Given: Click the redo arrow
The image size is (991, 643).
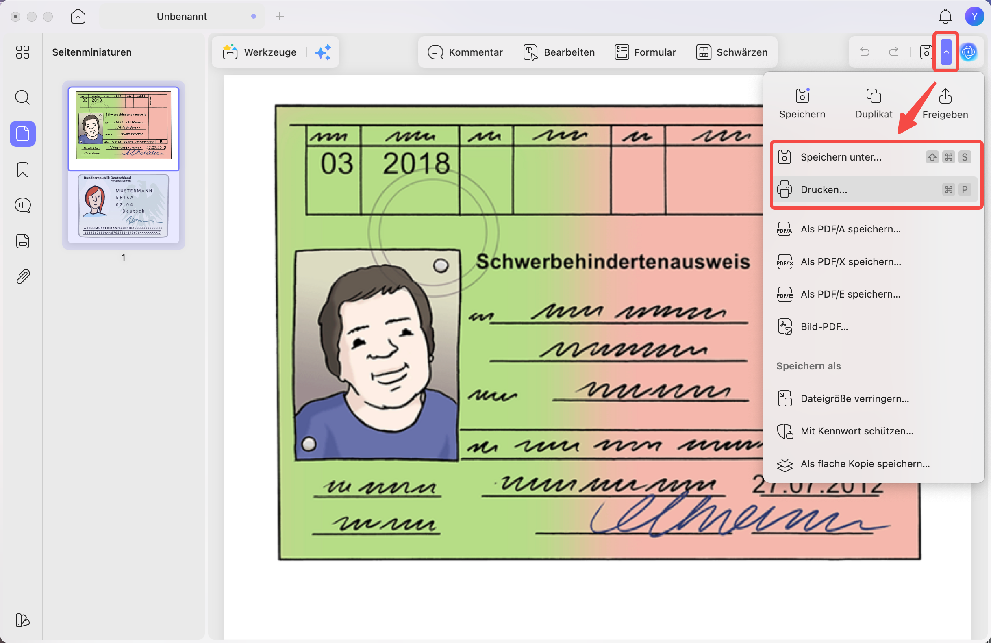Looking at the screenshot, I should coord(893,52).
